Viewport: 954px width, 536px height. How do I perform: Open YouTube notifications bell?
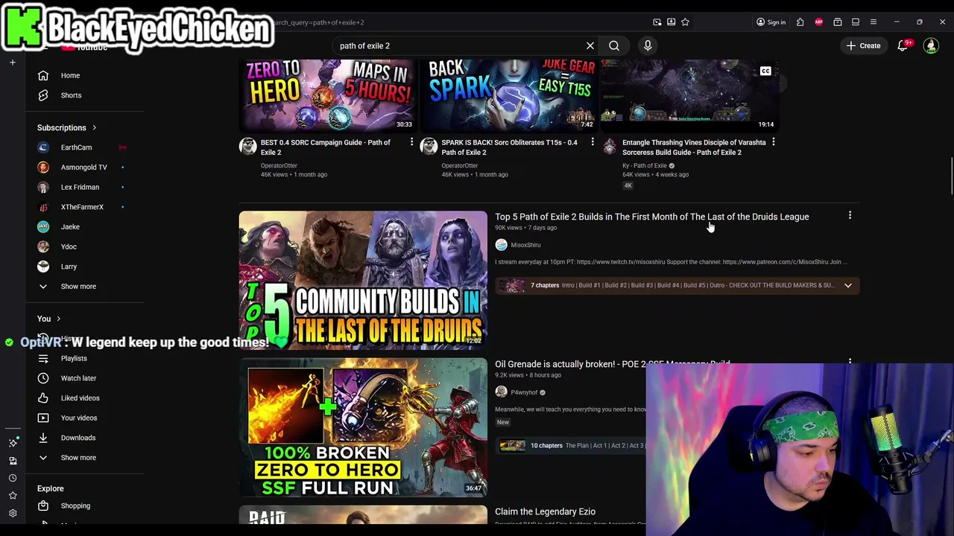click(903, 45)
